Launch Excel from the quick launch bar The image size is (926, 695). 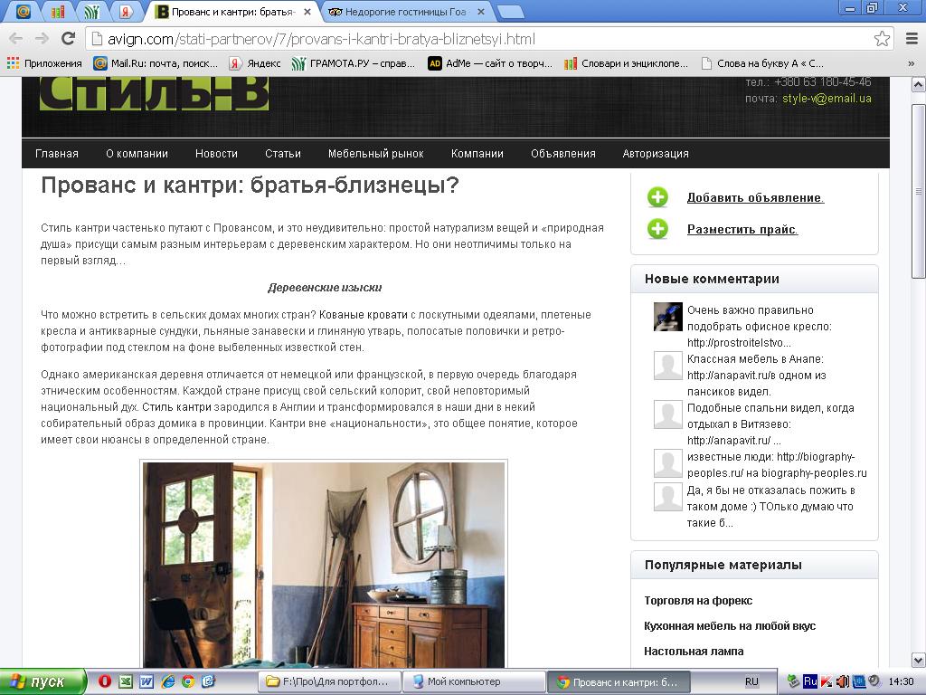[125, 681]
